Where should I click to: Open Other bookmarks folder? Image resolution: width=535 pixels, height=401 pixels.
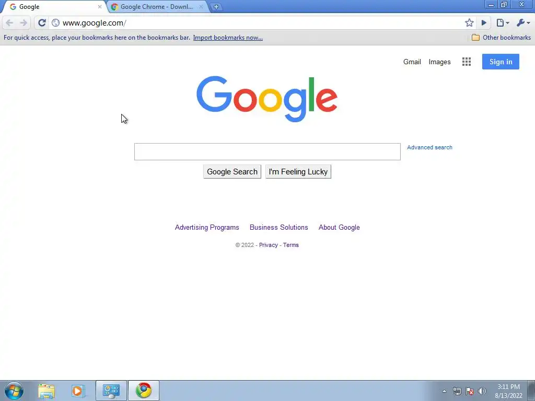(x=501, y=38)
